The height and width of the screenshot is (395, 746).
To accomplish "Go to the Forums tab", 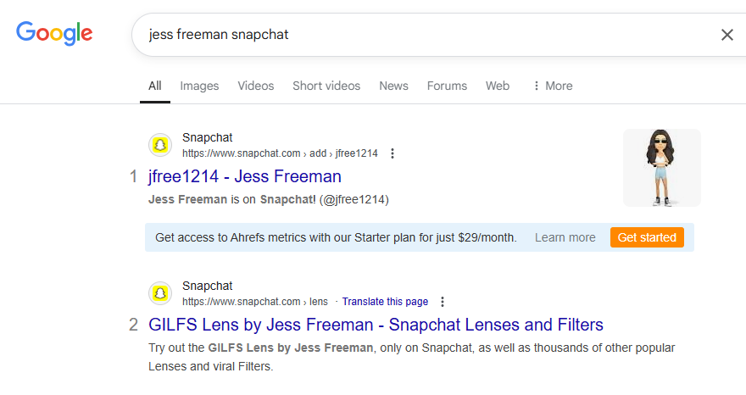I will 447,86.
